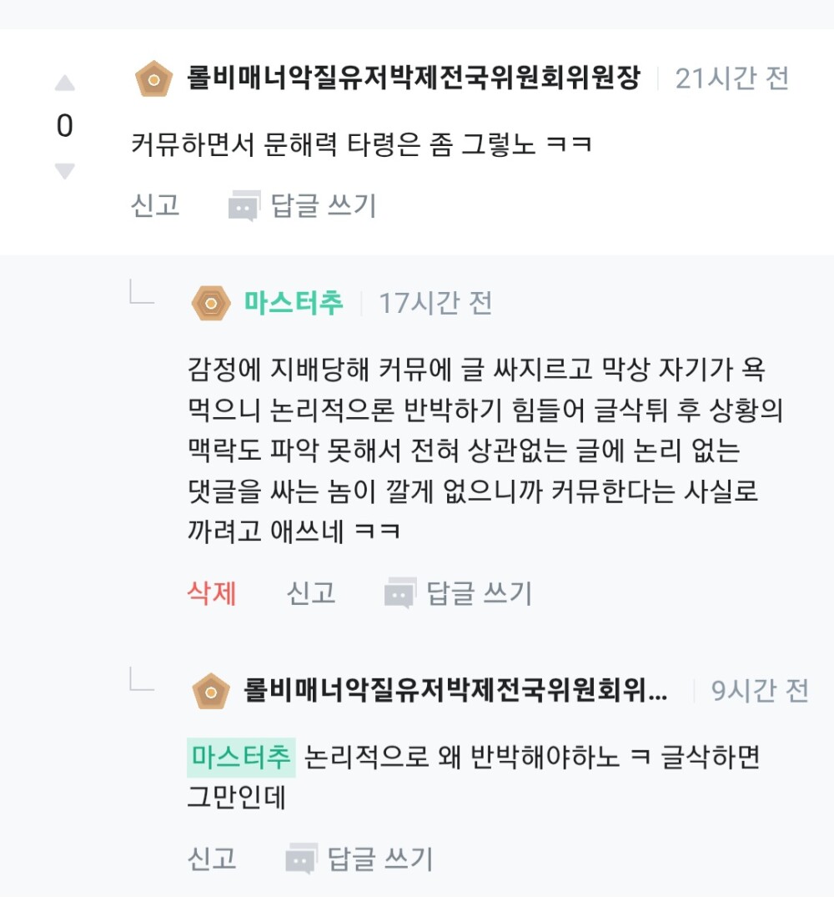Viewport: 834px width, 897px height.
Task: Report the top comment with 신고
Action: coord(155,205)
